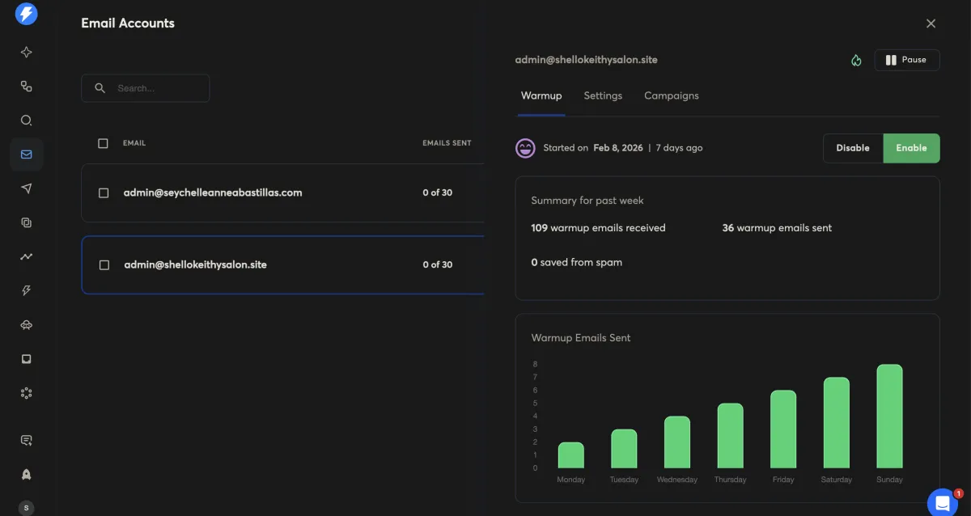Close the account details panel
The image size is (971, 516).
click(x=931, y=23)
